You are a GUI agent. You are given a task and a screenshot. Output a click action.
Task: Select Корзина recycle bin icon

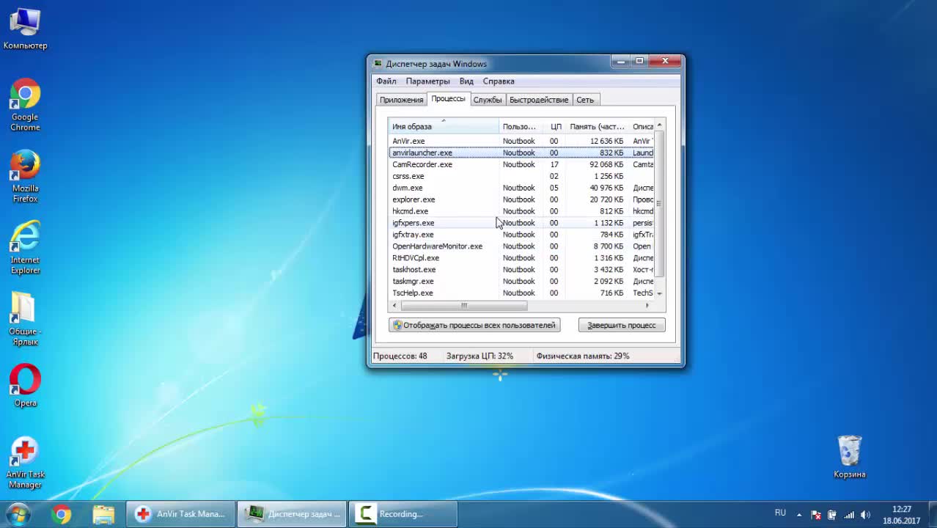coord(850,456)
